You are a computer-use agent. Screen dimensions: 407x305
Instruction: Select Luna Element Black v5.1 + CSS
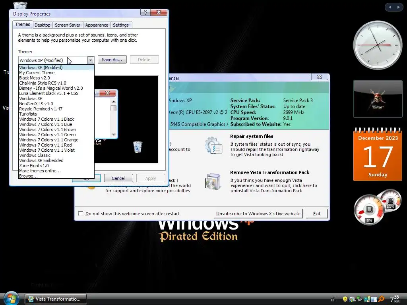56,93
